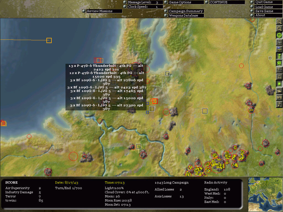This screenshot has width=283, height=212.
Task: Click the Message Level round button
Action: (125, 2)
